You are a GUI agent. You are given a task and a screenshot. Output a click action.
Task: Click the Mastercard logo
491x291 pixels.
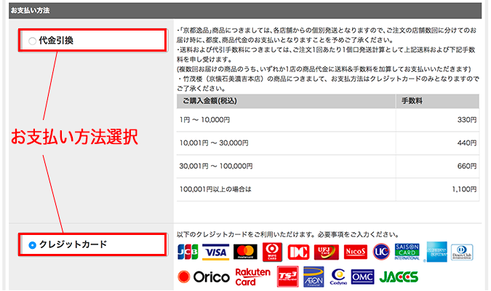pos(247,252)
